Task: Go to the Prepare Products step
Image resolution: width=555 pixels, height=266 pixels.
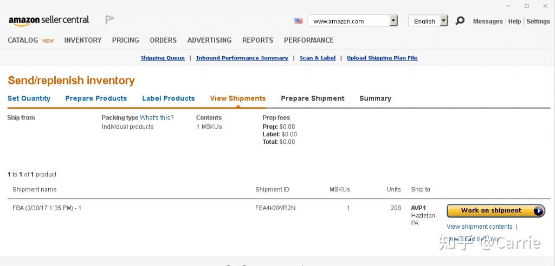Action: tap(96, 98)
